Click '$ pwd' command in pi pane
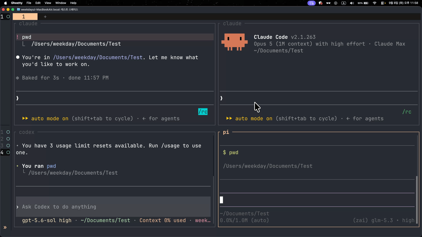422x237 pixels. [231, 153]
